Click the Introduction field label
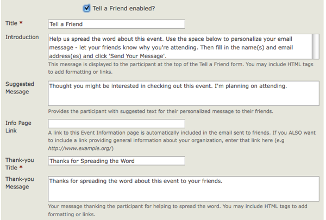This screenshot has height=220, width=326. point(22,37)
